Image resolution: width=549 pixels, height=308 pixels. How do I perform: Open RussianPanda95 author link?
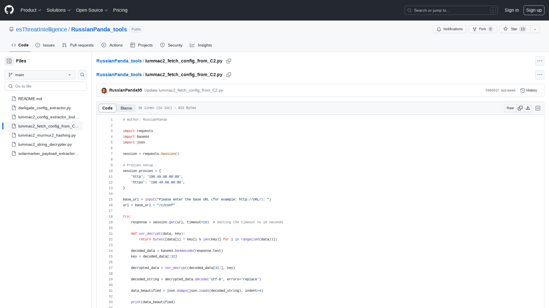point(126,90)
